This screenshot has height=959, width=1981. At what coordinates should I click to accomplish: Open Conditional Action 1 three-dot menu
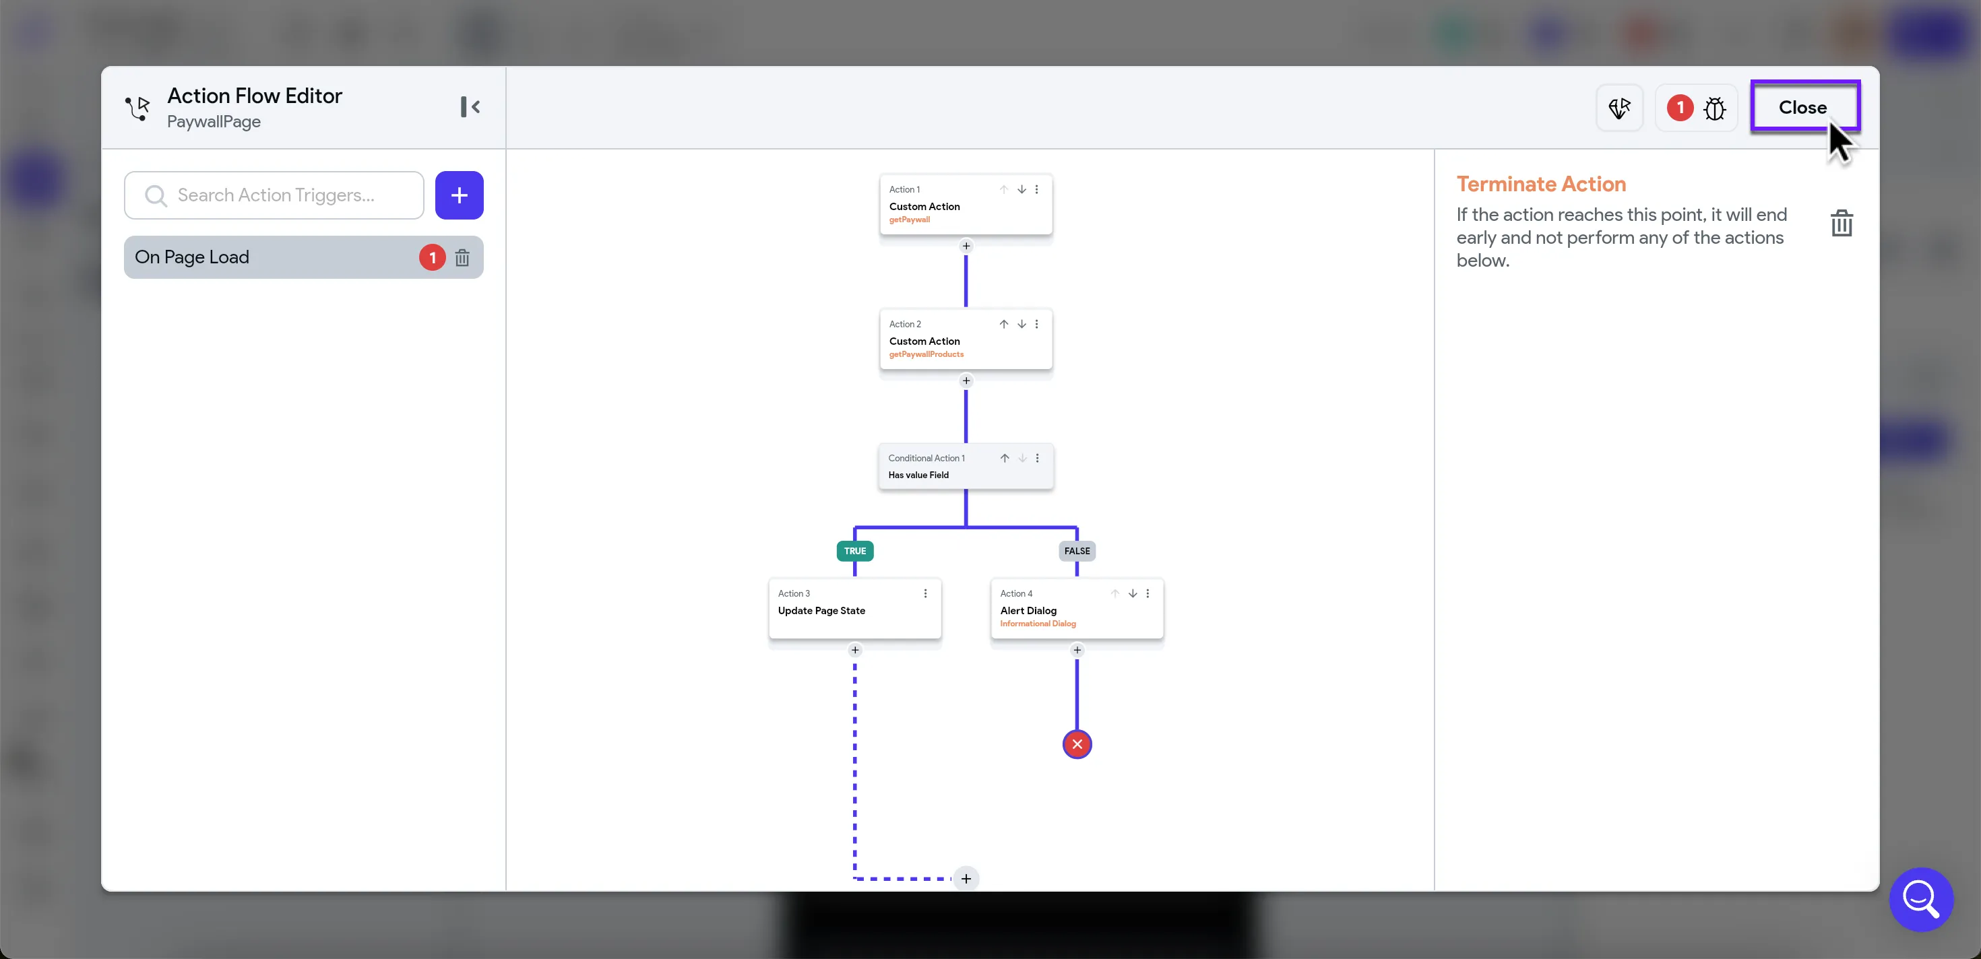click(x=1038, y=458)
